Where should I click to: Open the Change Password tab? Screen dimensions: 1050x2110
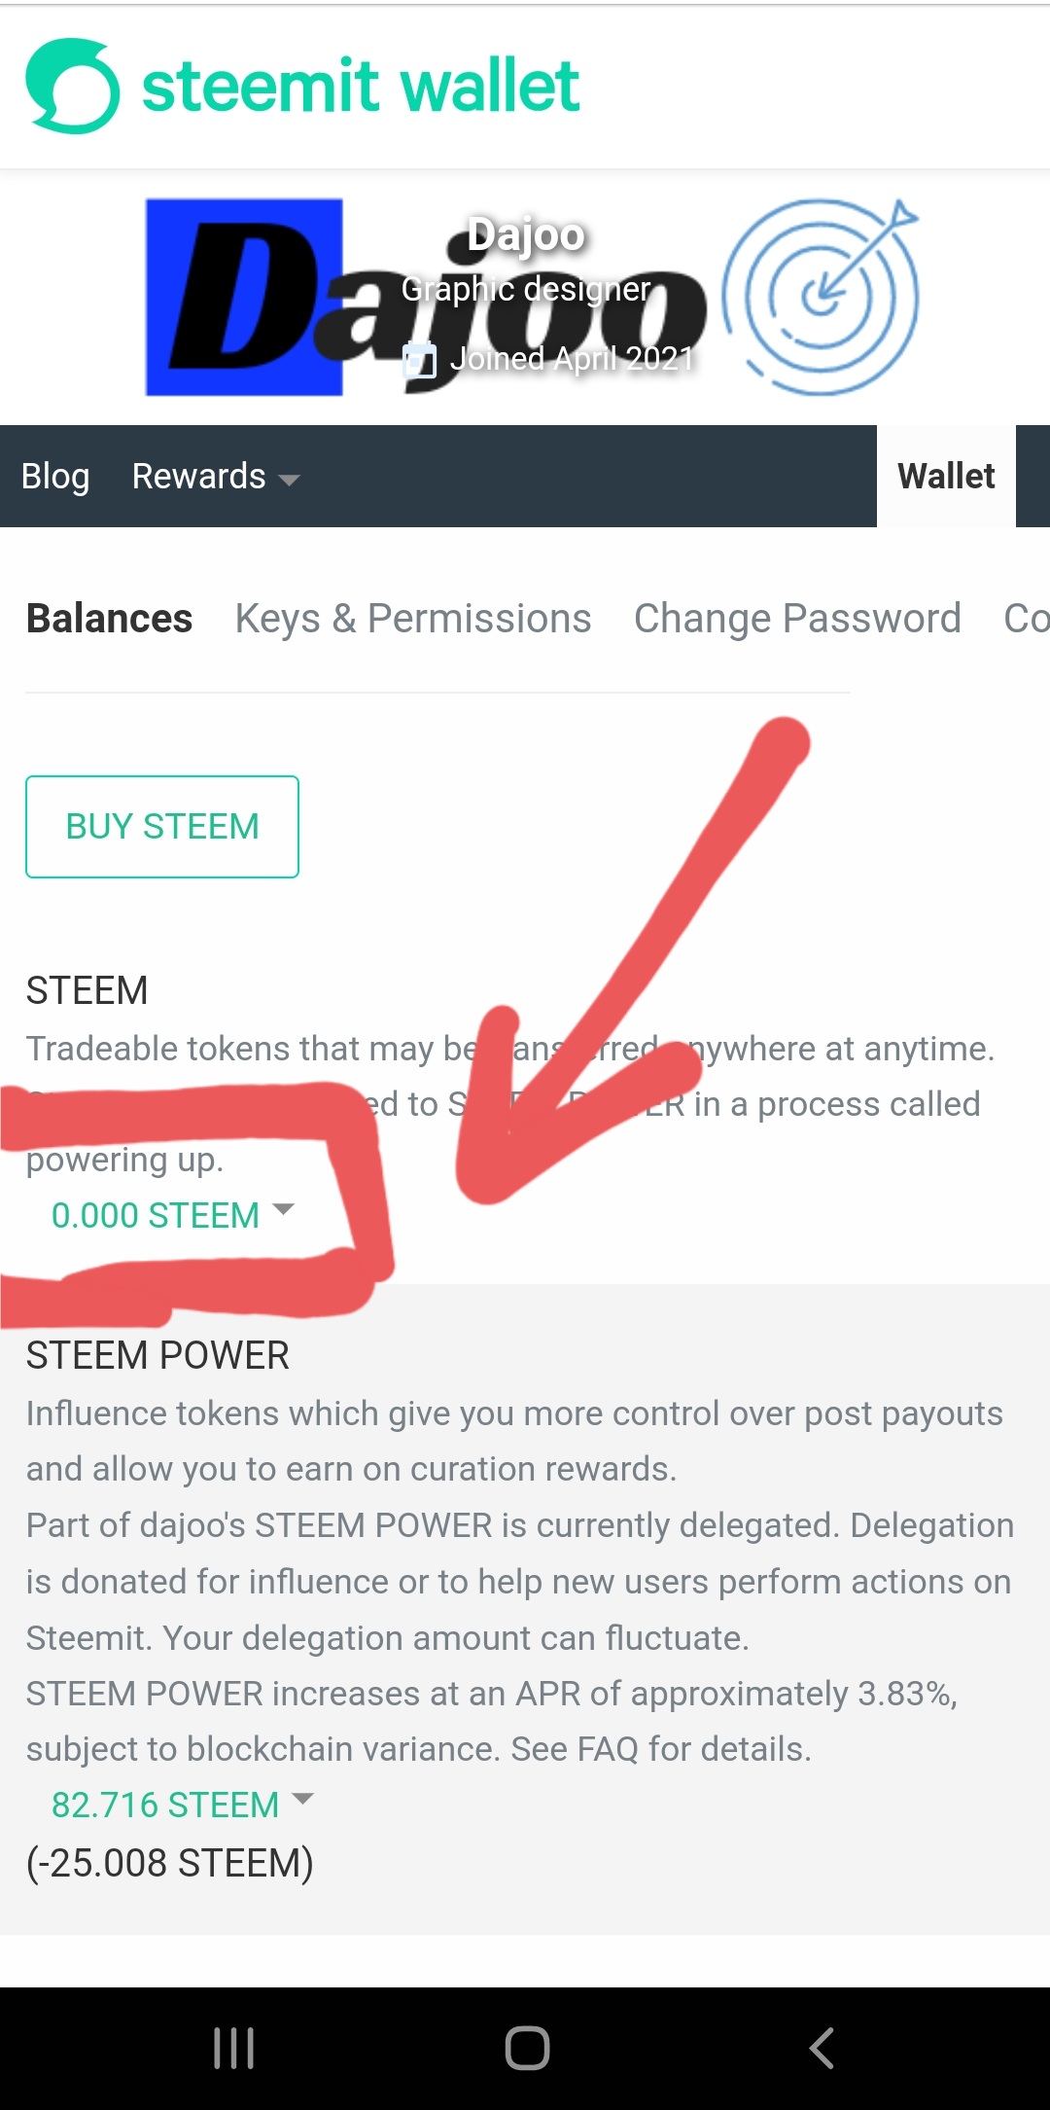[x=797, y=619]
